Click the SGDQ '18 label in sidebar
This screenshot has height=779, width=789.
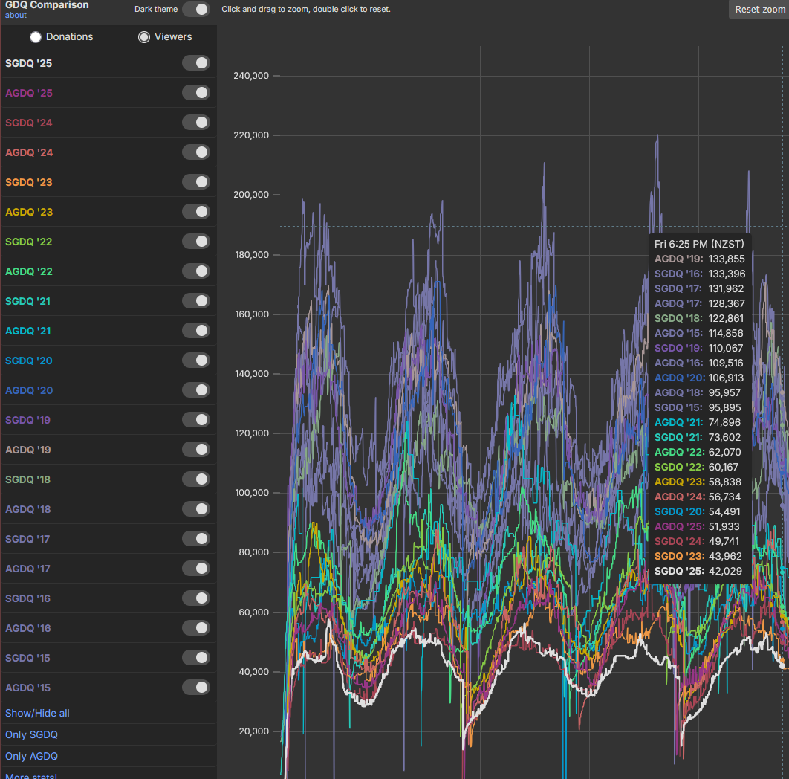27,479
